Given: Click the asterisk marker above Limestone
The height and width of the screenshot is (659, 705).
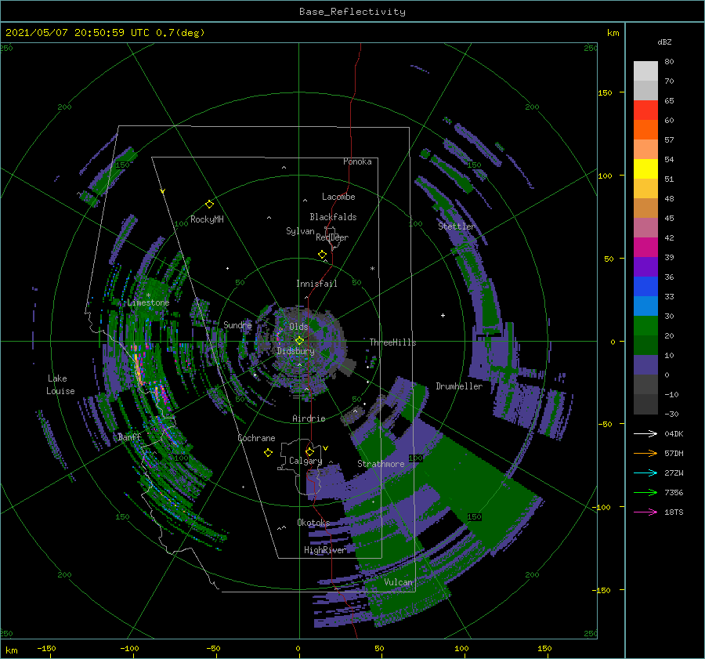Looking at the screenshot, I should click(148, 295).
